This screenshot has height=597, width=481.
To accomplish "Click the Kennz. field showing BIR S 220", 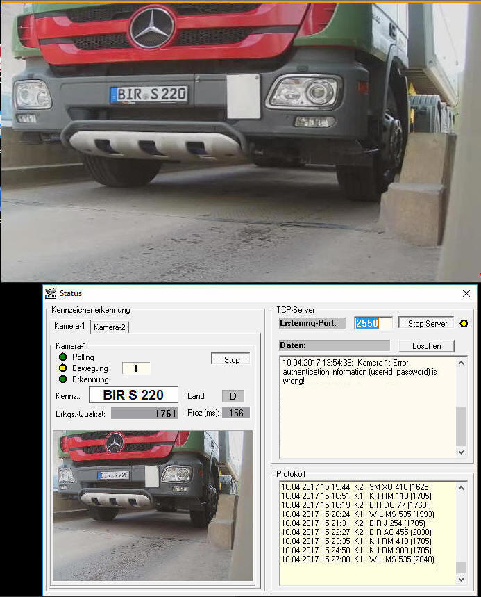I will tap(133, 395).
